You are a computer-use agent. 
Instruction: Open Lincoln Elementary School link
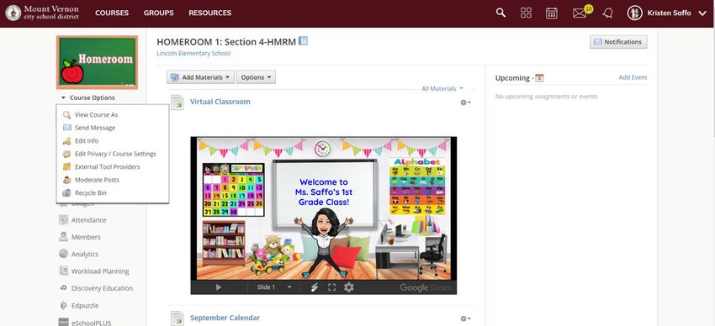(x=193, y=53)
